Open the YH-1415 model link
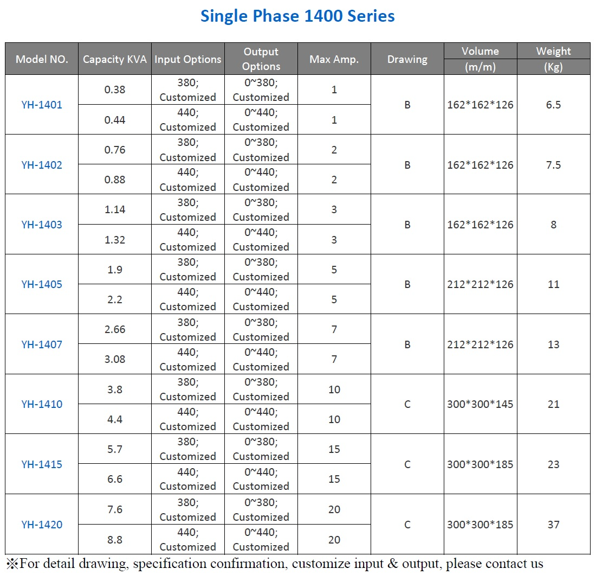The height and width of the screenshot is (575, 596). pos(42,464)
